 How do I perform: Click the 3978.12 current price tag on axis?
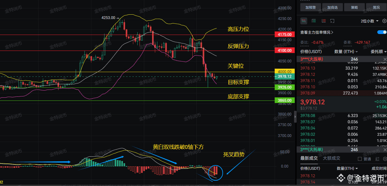tap(284, 76)
